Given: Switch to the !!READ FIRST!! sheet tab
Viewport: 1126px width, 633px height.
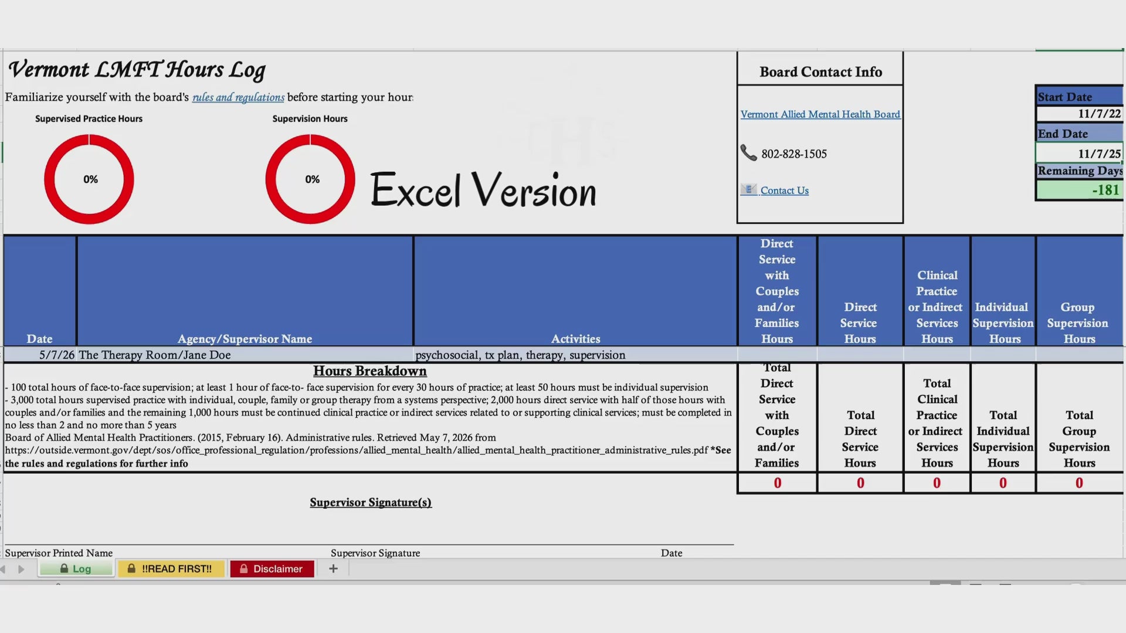Looking at the screenshot, I should (x=171, y=569).
